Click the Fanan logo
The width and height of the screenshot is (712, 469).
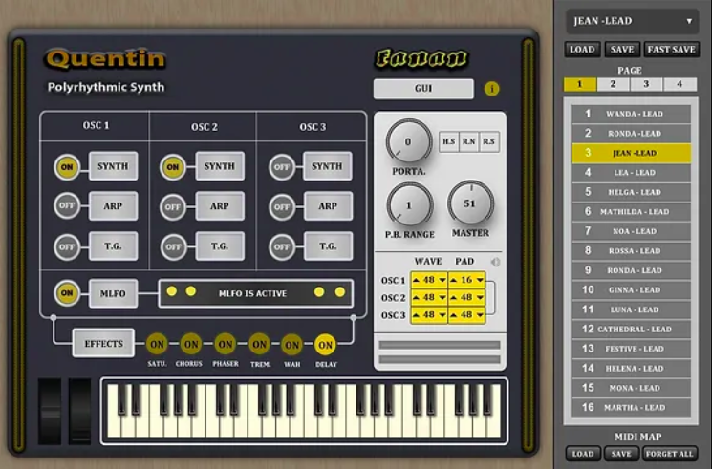(421, 59)
